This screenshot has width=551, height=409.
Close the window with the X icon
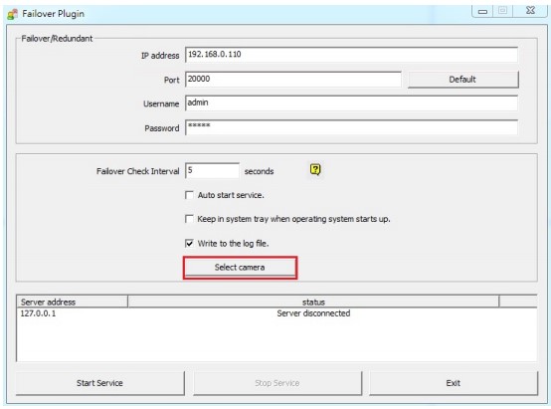(530, 11)
